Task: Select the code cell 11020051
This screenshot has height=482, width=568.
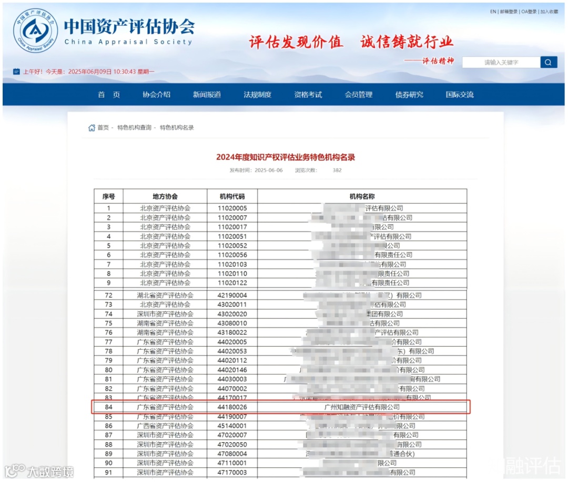Action: point(232,236)
